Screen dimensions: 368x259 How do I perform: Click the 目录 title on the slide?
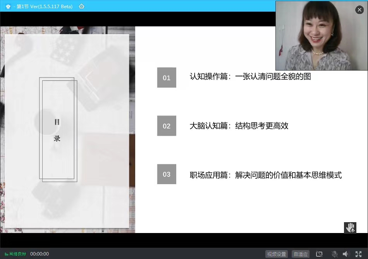57,130
